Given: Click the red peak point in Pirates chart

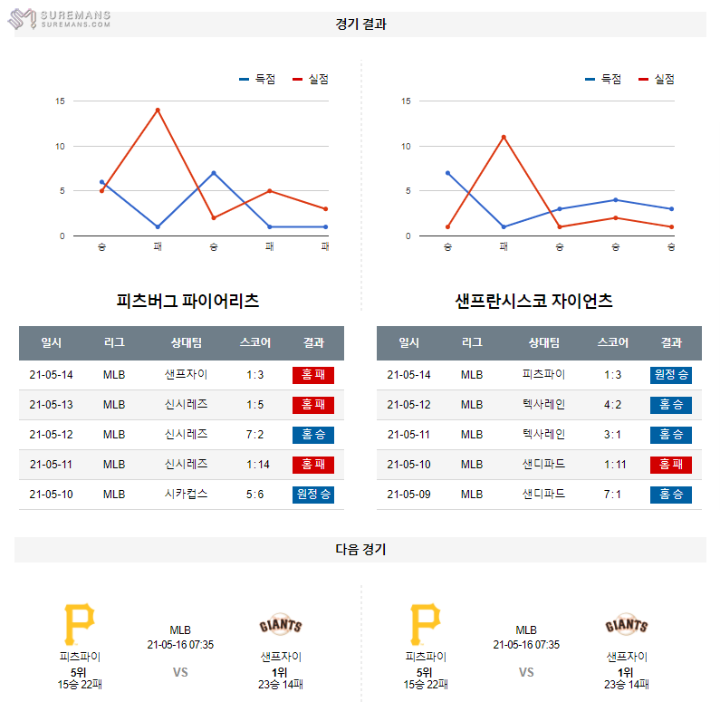Looking at the screenshot, I should 158,110.
